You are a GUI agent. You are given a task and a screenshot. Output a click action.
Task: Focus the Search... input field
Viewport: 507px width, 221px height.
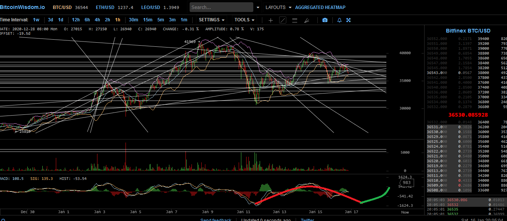point(221,7)
